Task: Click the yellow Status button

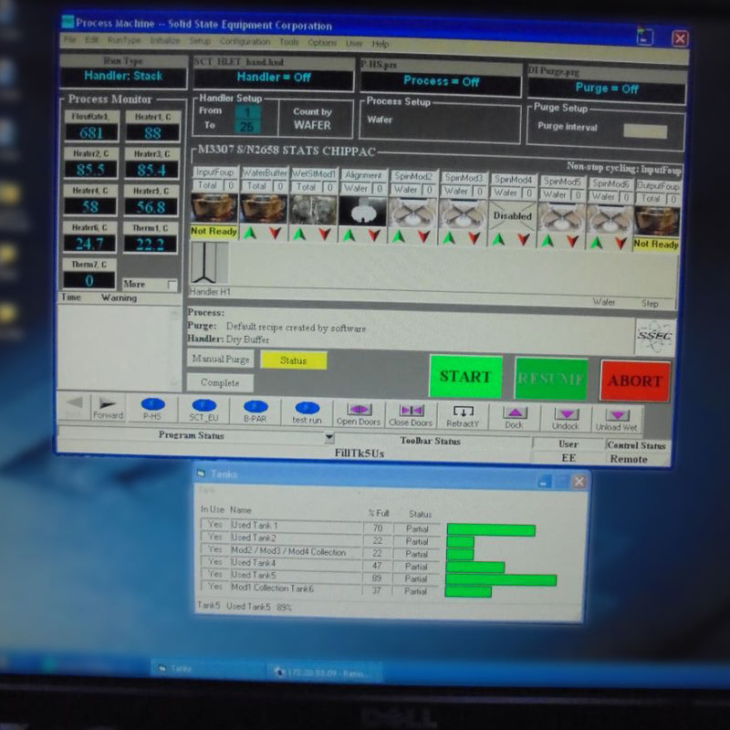Action: tap(293, 360)
